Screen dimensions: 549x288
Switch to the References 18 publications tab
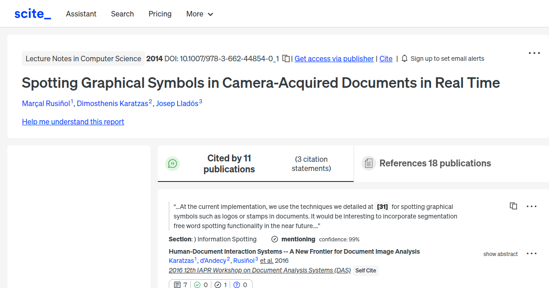pyautogui.click(x=435, y=163)
